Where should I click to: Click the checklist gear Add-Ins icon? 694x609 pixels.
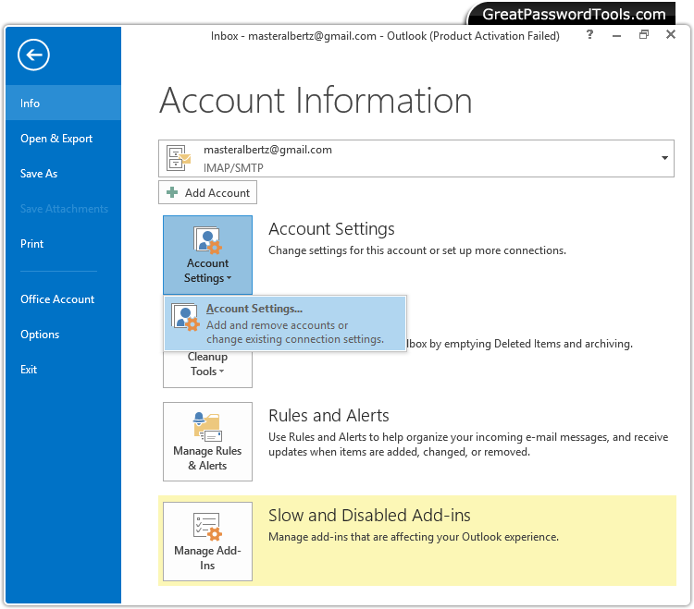(x=207, y=527)
